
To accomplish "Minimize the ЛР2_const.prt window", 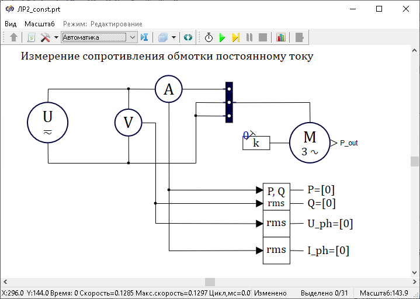I will (353, 9).
